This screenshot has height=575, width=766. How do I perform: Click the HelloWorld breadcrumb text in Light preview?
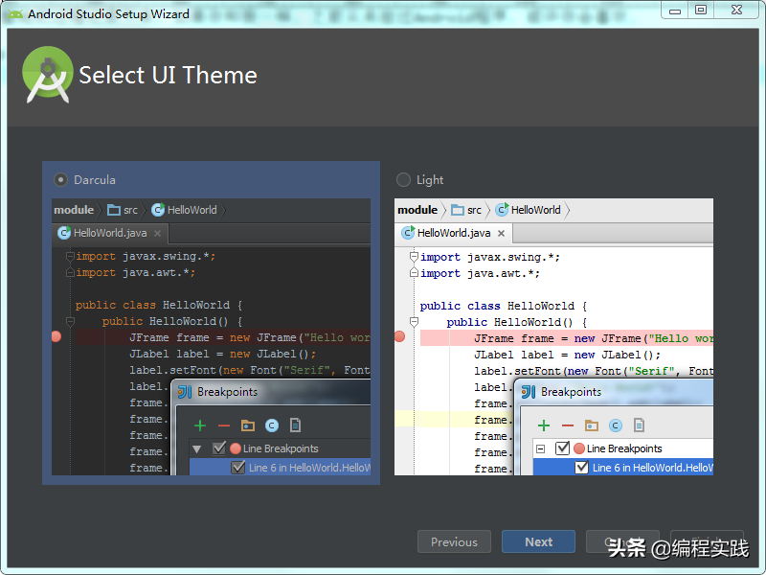(x=536, y=210)
